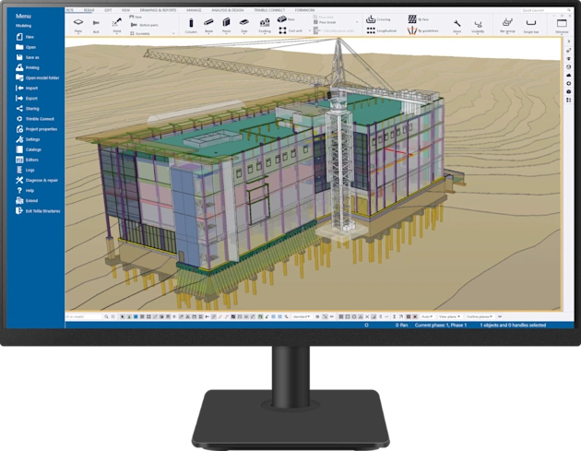The width and height of the screenshot is (581, 451).
Task: Expand the Pour break dropdown arrow
Action: [x=357, y=22]
